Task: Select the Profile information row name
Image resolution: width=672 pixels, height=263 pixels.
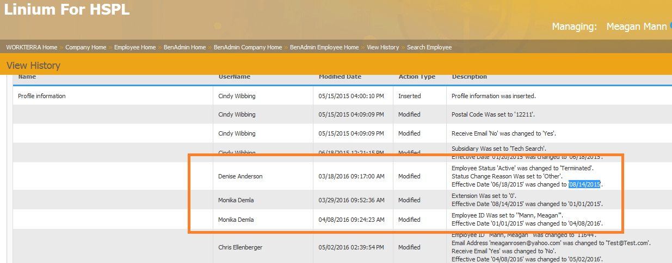Action: [x=42, y=96]
